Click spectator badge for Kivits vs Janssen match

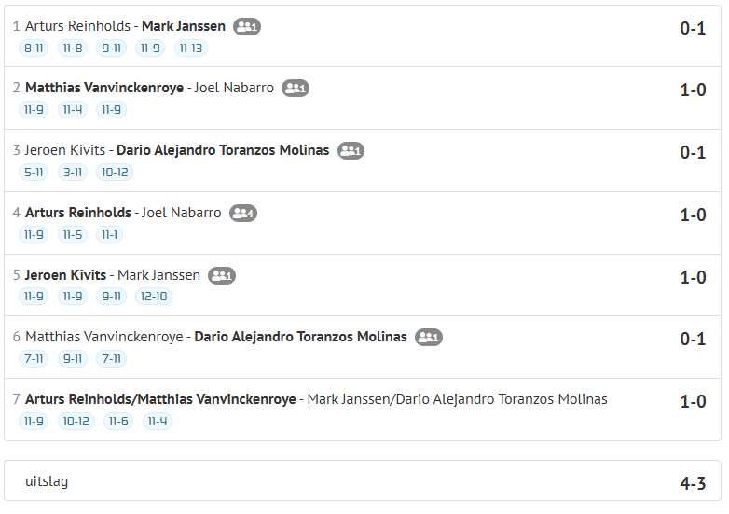point(222,275)
